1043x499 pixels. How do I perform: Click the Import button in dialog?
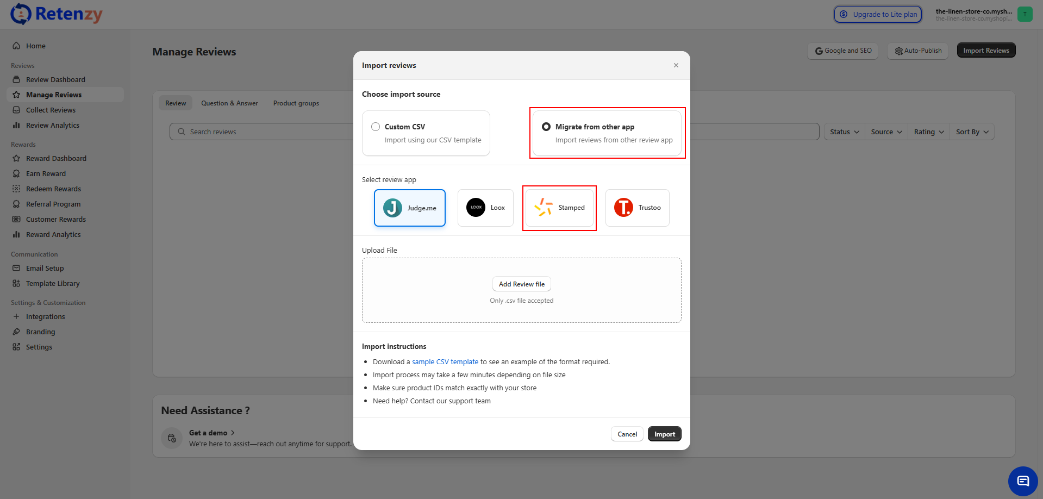(664, 434)
